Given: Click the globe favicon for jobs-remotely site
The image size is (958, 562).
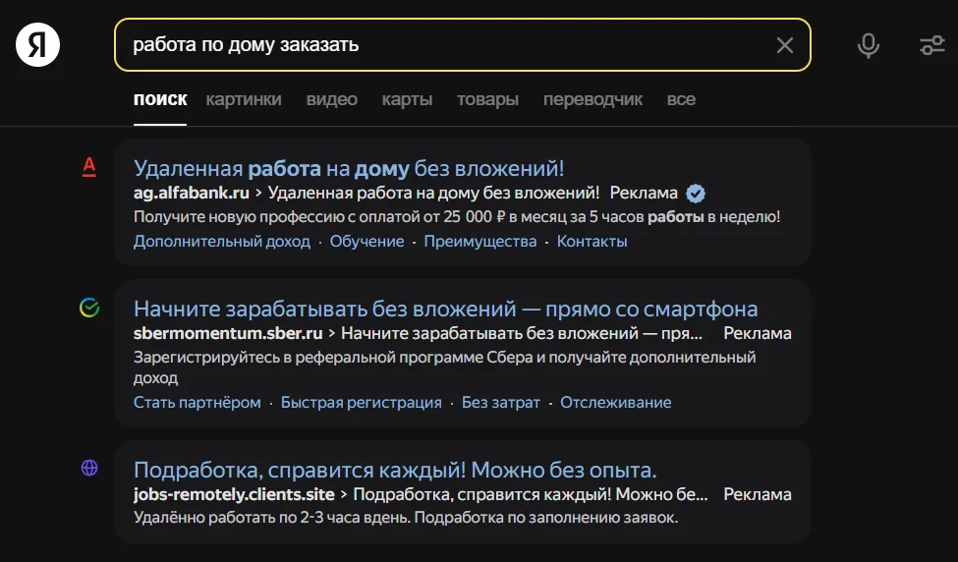Looking at the screenshot, I should (89, 469).
